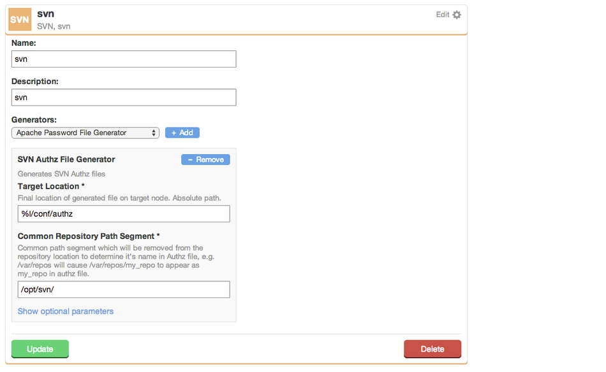Click the green Update button
The height and width of the screenshot is (372, 606).
[x=40, y=349]
